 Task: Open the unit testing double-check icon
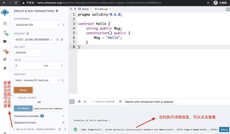[5, 59]
